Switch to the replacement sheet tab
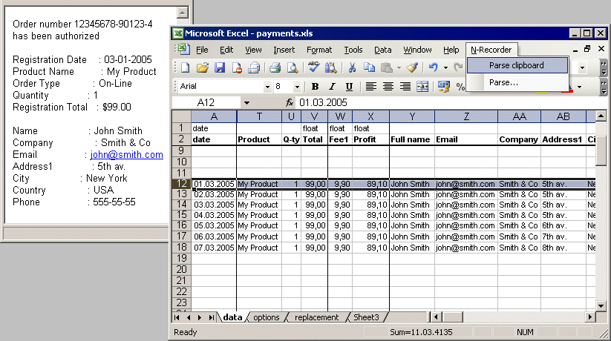611x341 pixels. (x=316, y=317)
